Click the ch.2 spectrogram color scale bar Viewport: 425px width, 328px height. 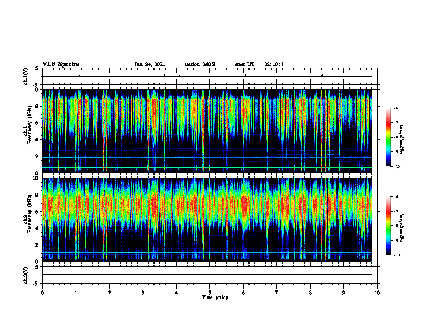[x=389, y=226]
